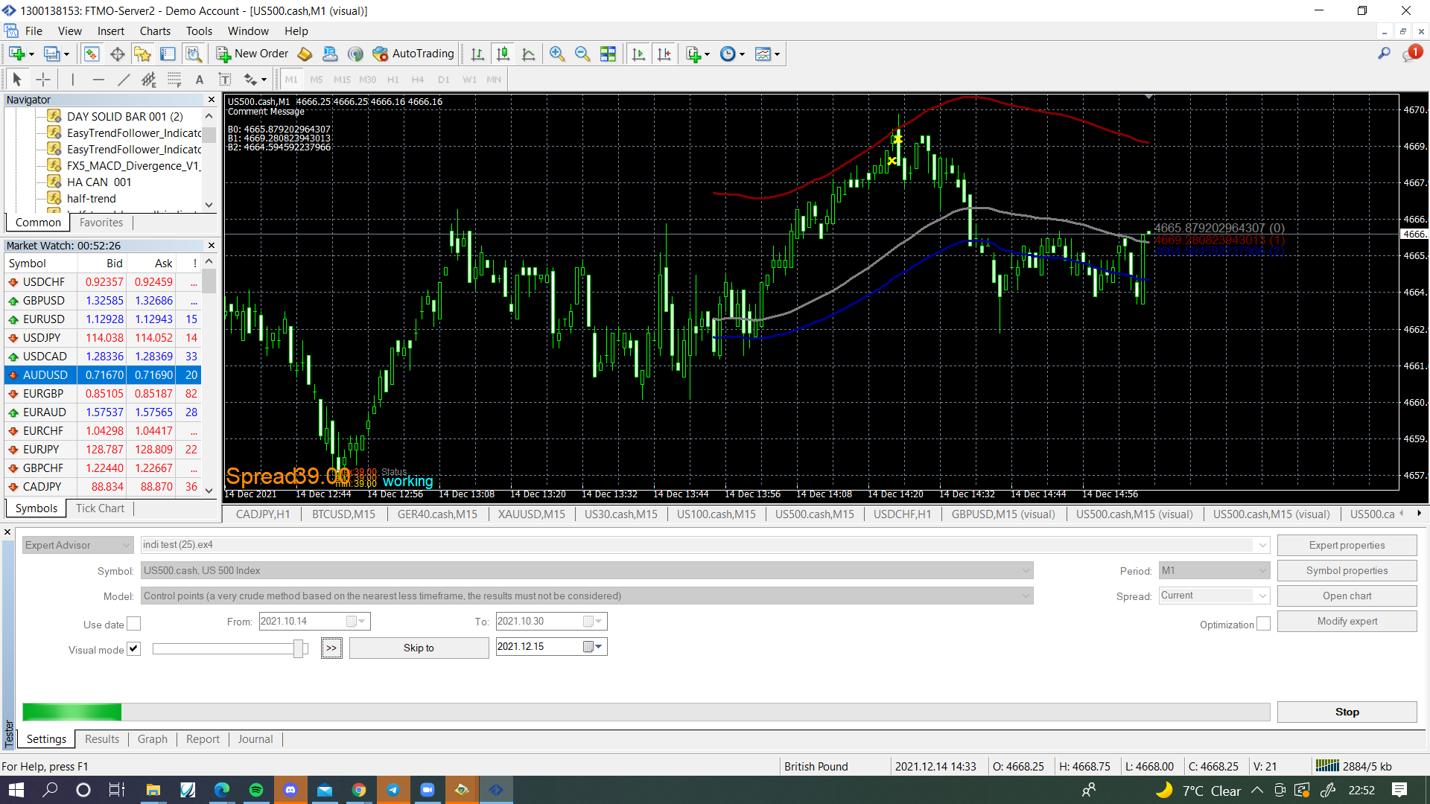Open the Symbol dropdown in tester
Screen dimensions: 1430x804
(x=587, y=570)
